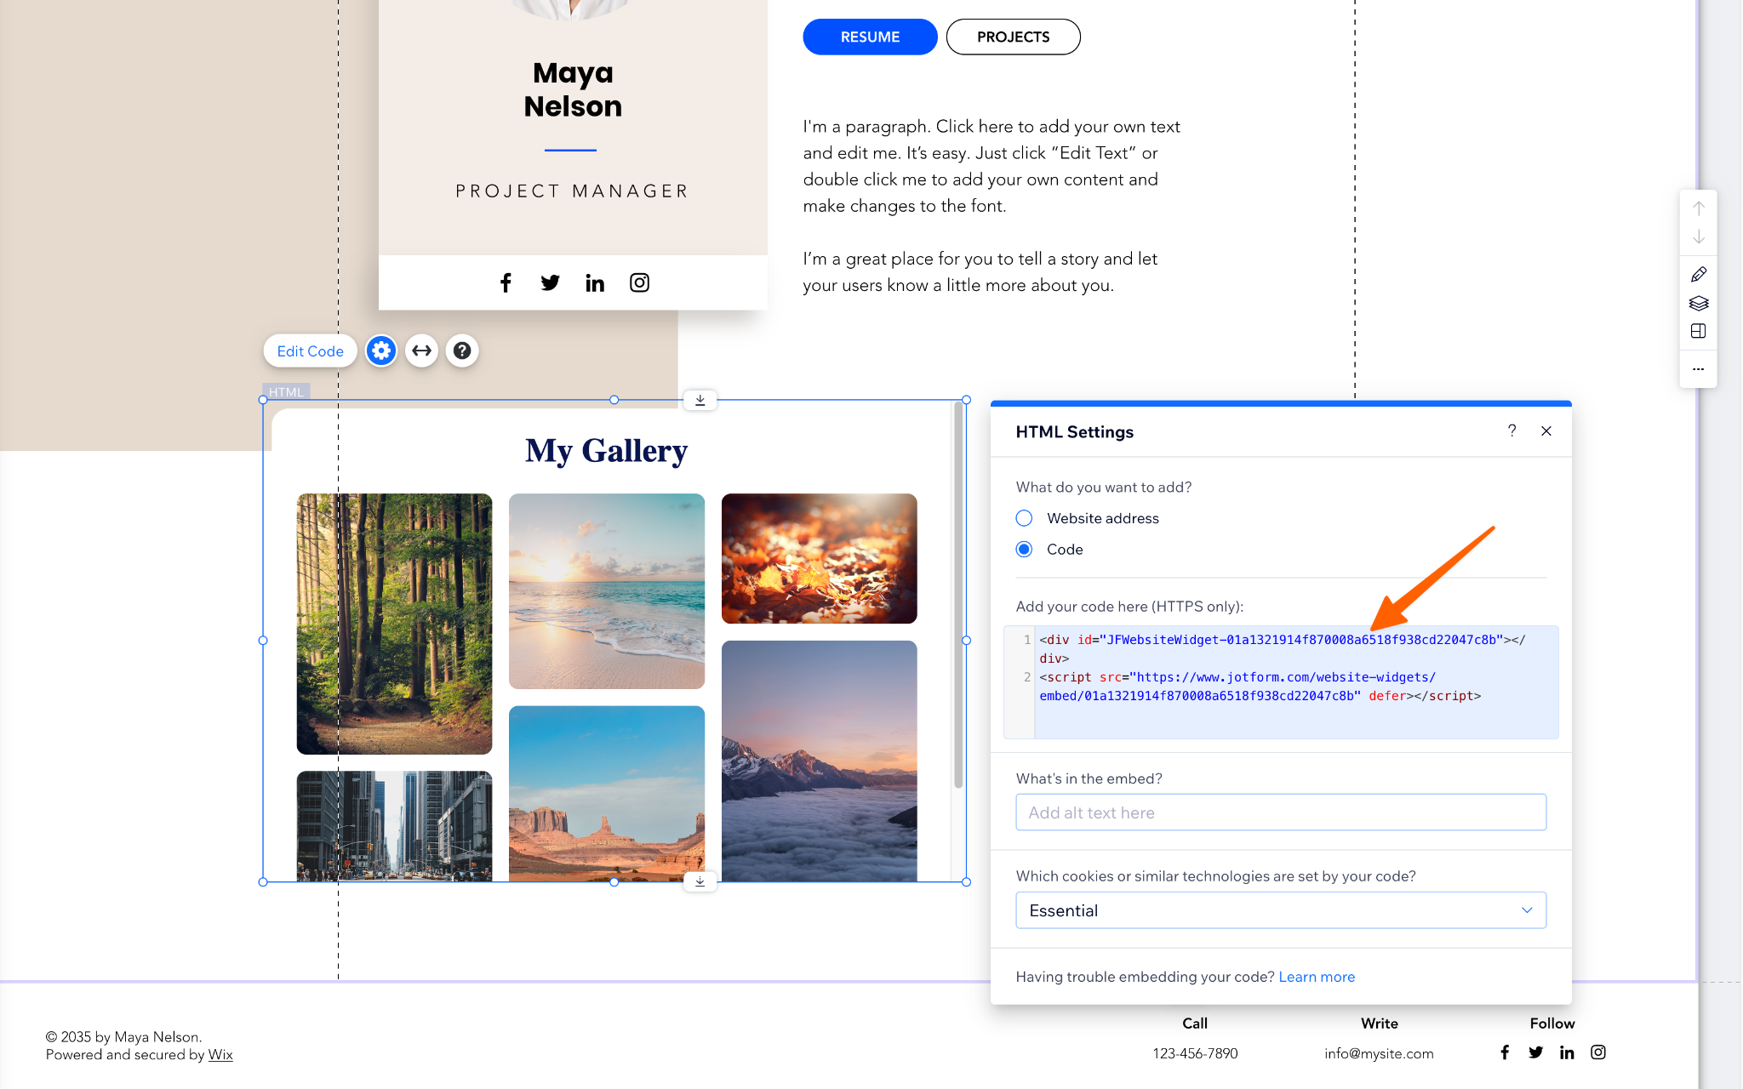Viewport: 1743px width, 1089px height.
Task: Move section down with the down arrow
Action: pyautogui.click(x=1699, y=237)
